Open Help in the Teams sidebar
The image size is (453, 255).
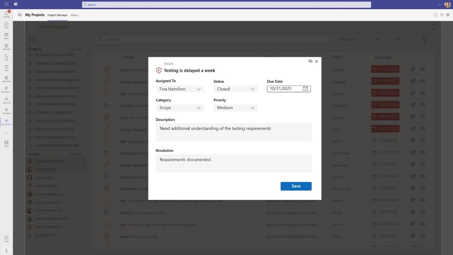click(6, 239)
